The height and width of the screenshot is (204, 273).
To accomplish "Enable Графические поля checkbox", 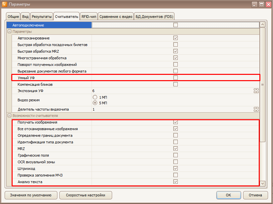I will (175, 155).
